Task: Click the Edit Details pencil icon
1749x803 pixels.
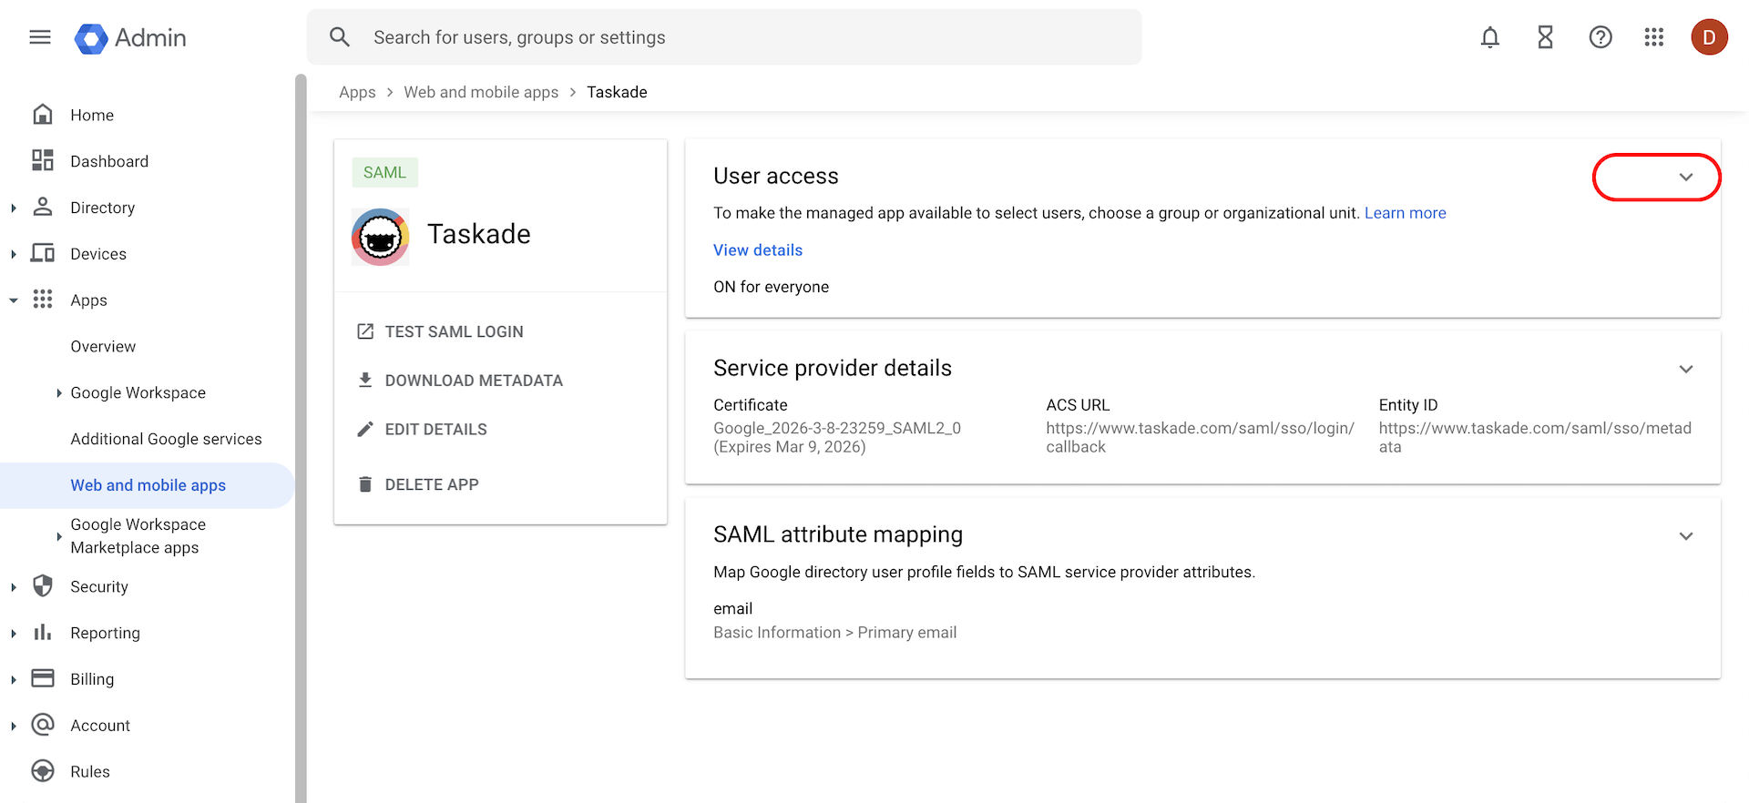Action: (x=365, y=429)
